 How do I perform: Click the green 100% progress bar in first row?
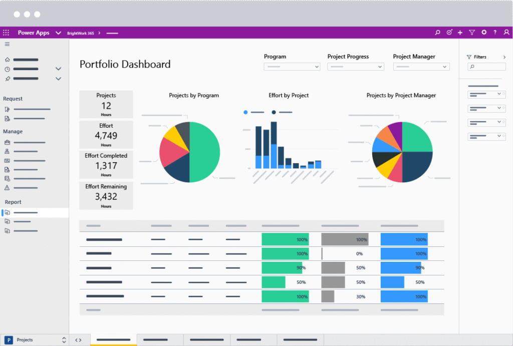285,239
